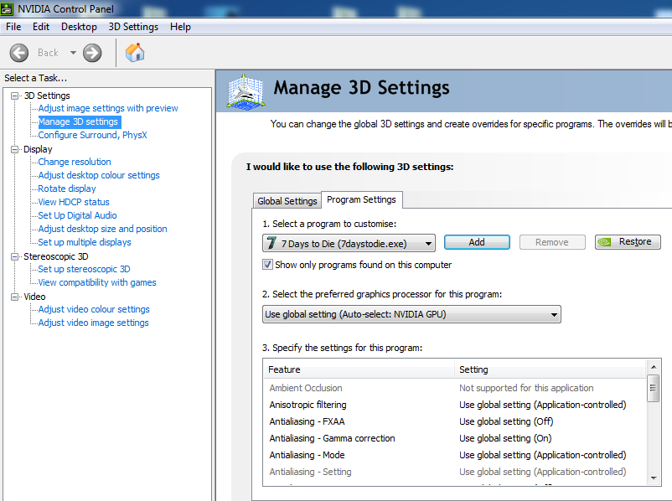Open Adjust video colour settings
The width and height of the screenshot is (672, 501).
click(x=94, y=309)
